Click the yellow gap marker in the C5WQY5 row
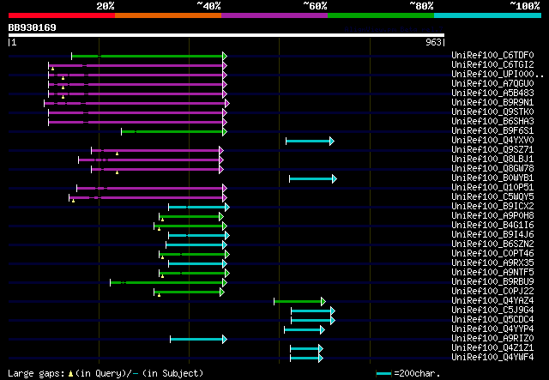The image size is (549, 380). [73, 201]
